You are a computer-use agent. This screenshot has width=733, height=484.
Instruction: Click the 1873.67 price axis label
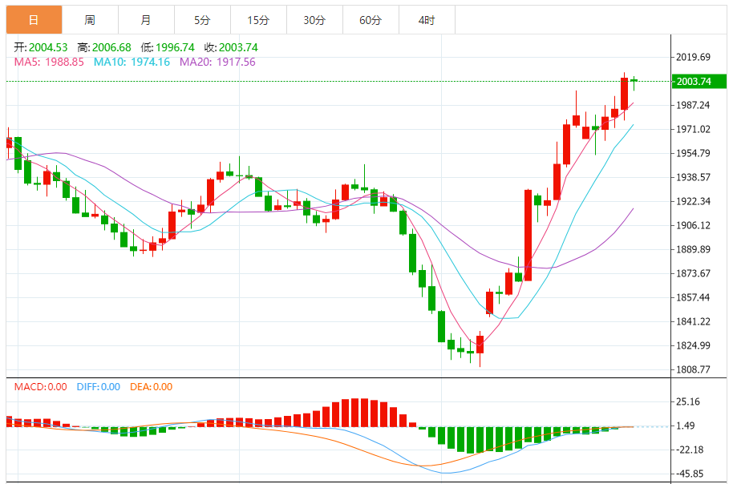coord(693,273)
